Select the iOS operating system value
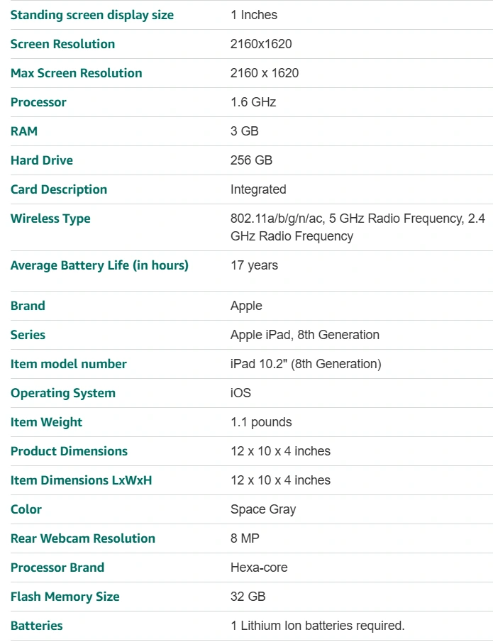Image resolution: width=493 pixels, height=642 pixels. (240, 393)
